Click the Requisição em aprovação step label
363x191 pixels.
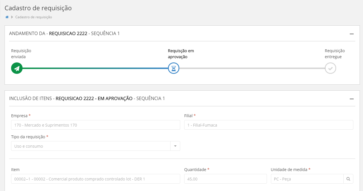[181, 54]
